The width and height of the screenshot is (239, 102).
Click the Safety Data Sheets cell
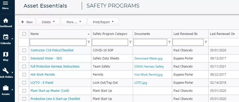106,58
